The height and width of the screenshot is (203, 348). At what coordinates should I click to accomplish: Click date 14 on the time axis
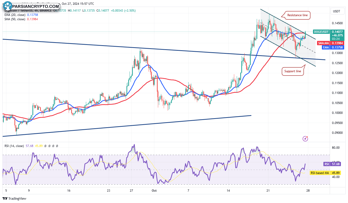[x=228, y=190]
